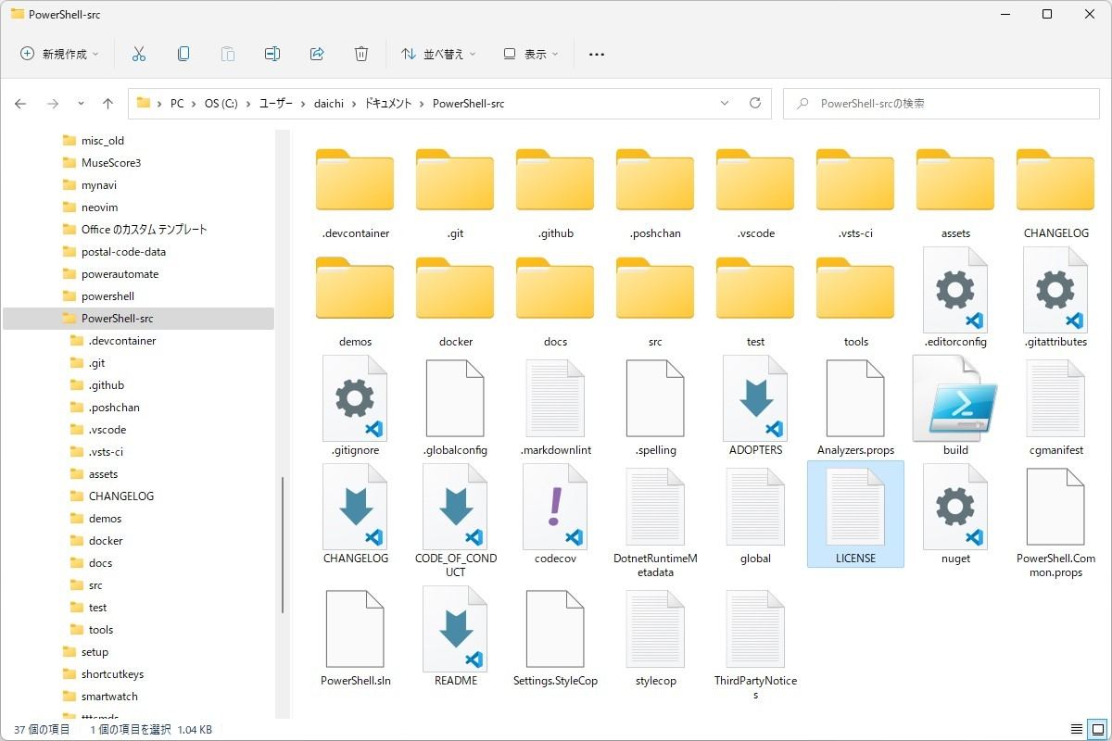Open the See more ellipsis menu
This screenshot has height=741, width=1112.
[x=597, y=55]
